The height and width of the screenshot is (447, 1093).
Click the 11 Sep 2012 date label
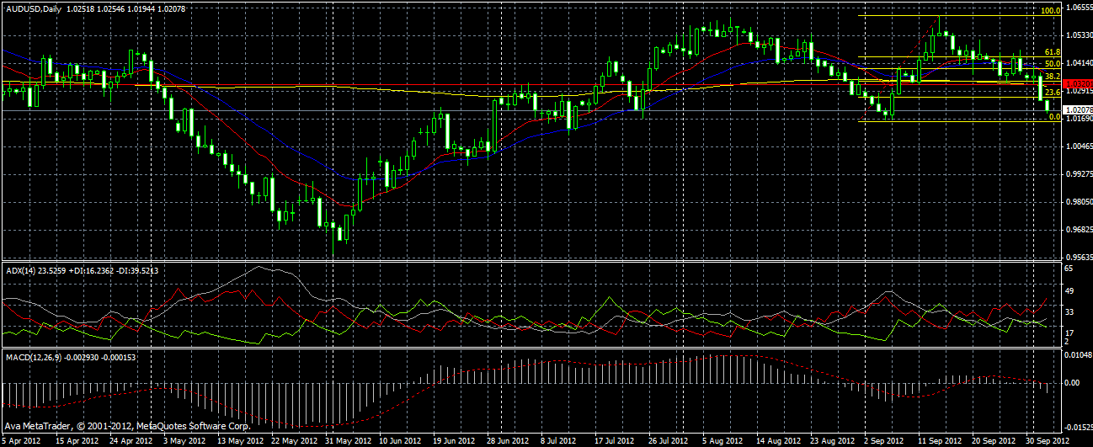(x=937, y=440)
